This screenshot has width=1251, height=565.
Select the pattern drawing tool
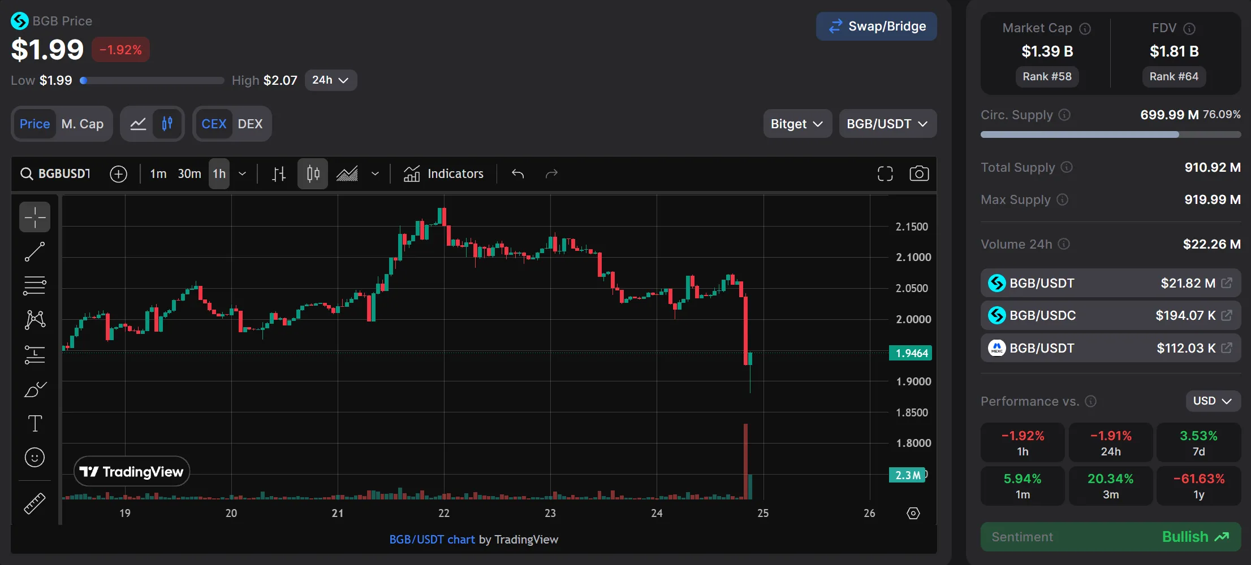[x=34, y=320]
